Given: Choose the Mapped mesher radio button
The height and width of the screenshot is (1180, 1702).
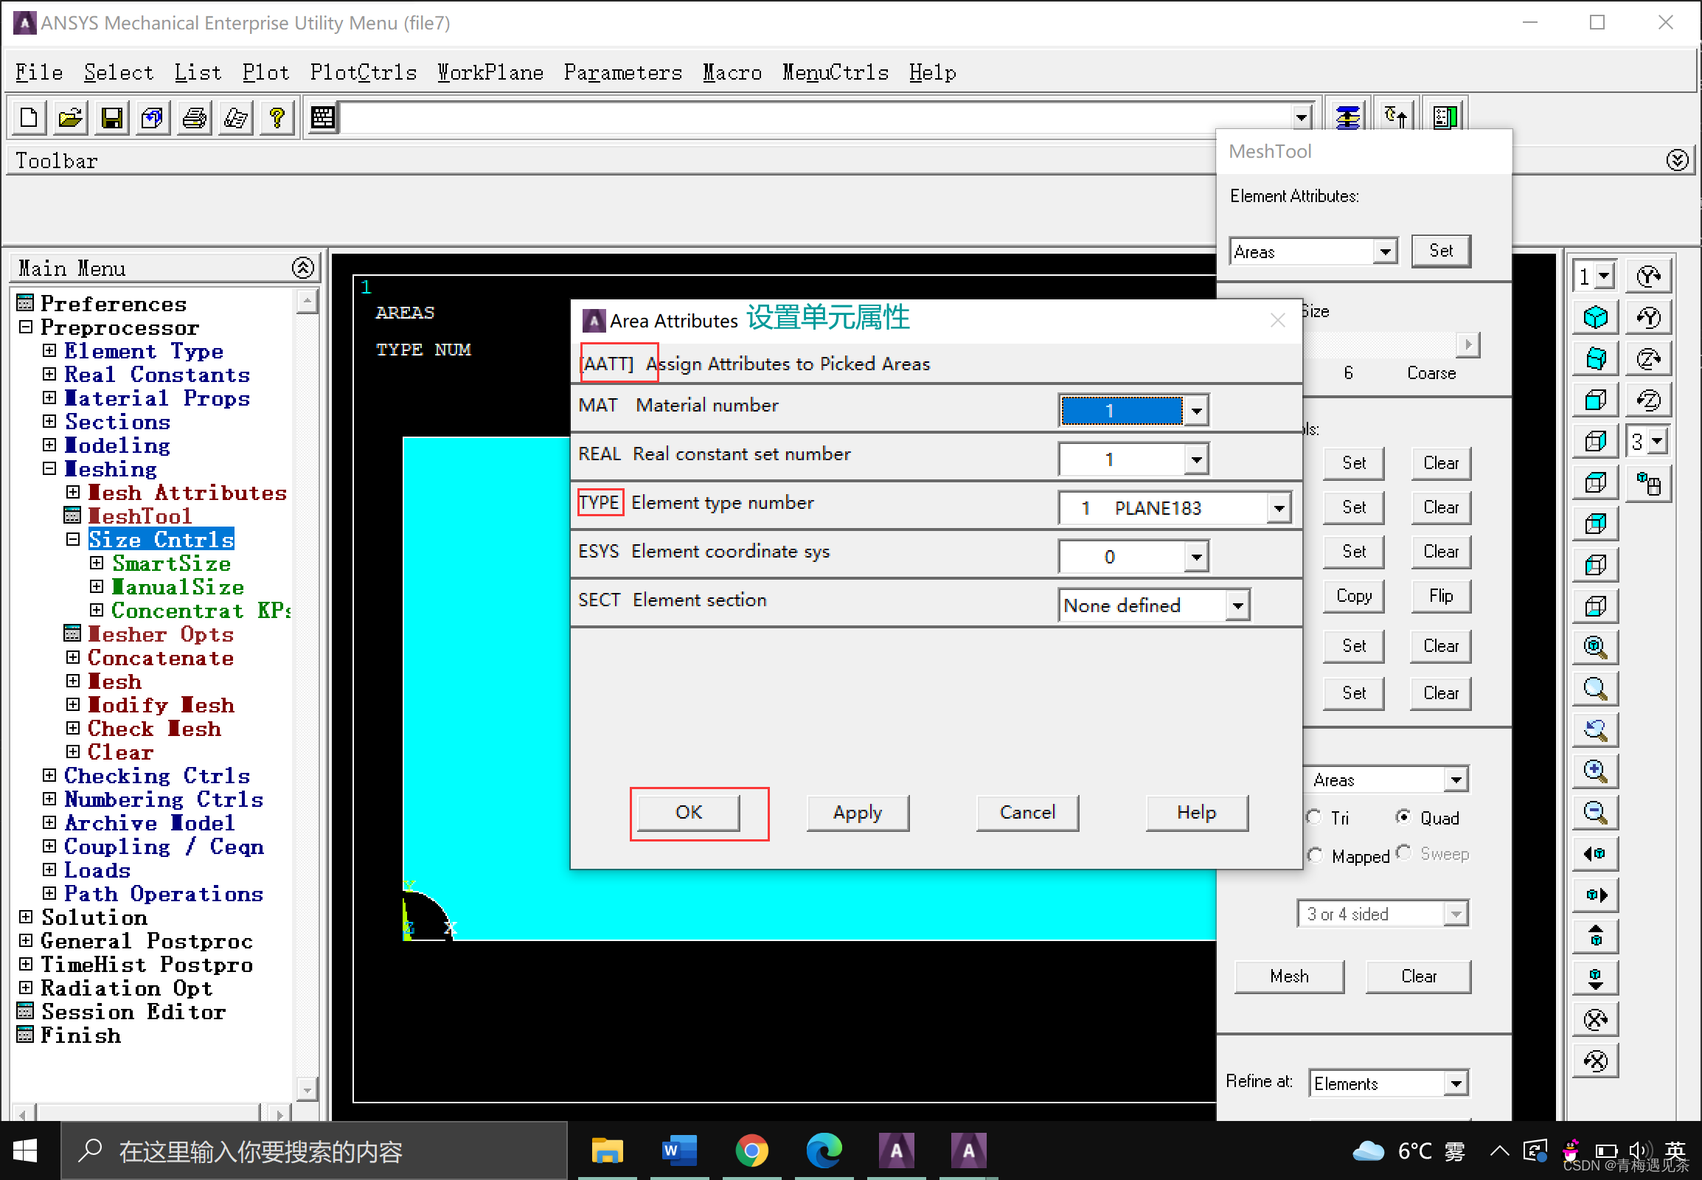Looking at the screenshot, I should click(x=1315, y=855).
